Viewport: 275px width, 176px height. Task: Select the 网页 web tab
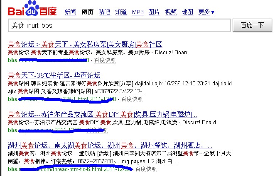(x=87, y=12)
